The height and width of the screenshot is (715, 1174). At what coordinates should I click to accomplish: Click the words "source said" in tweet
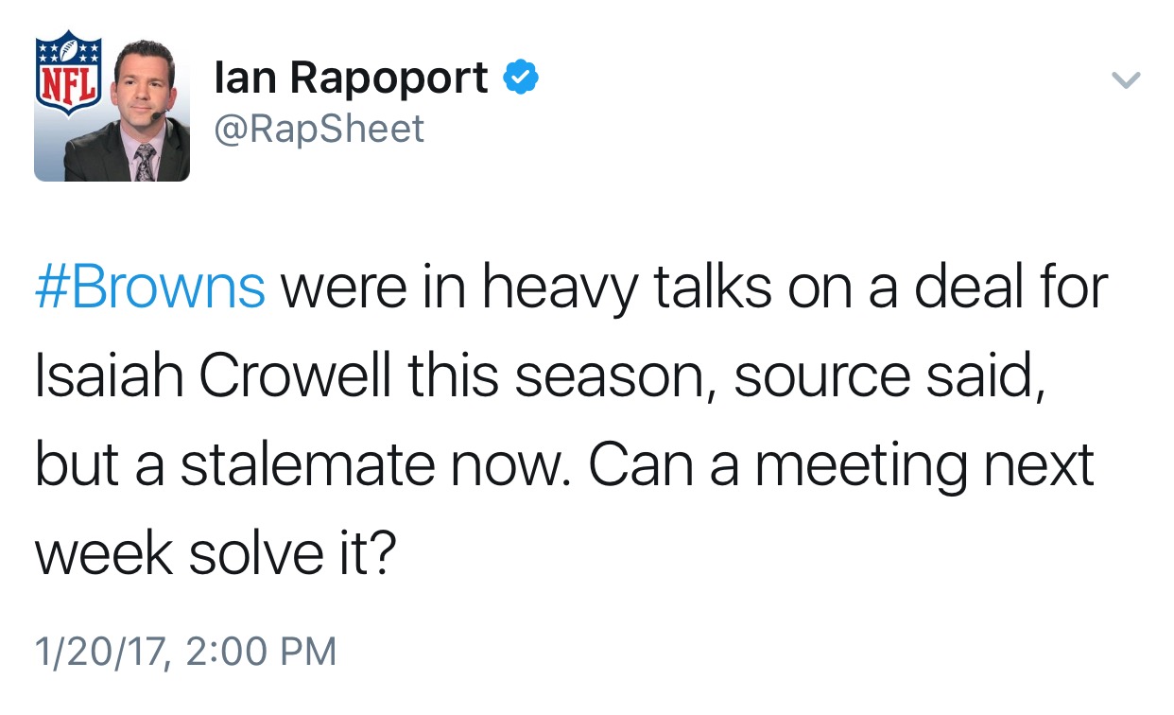889,377
